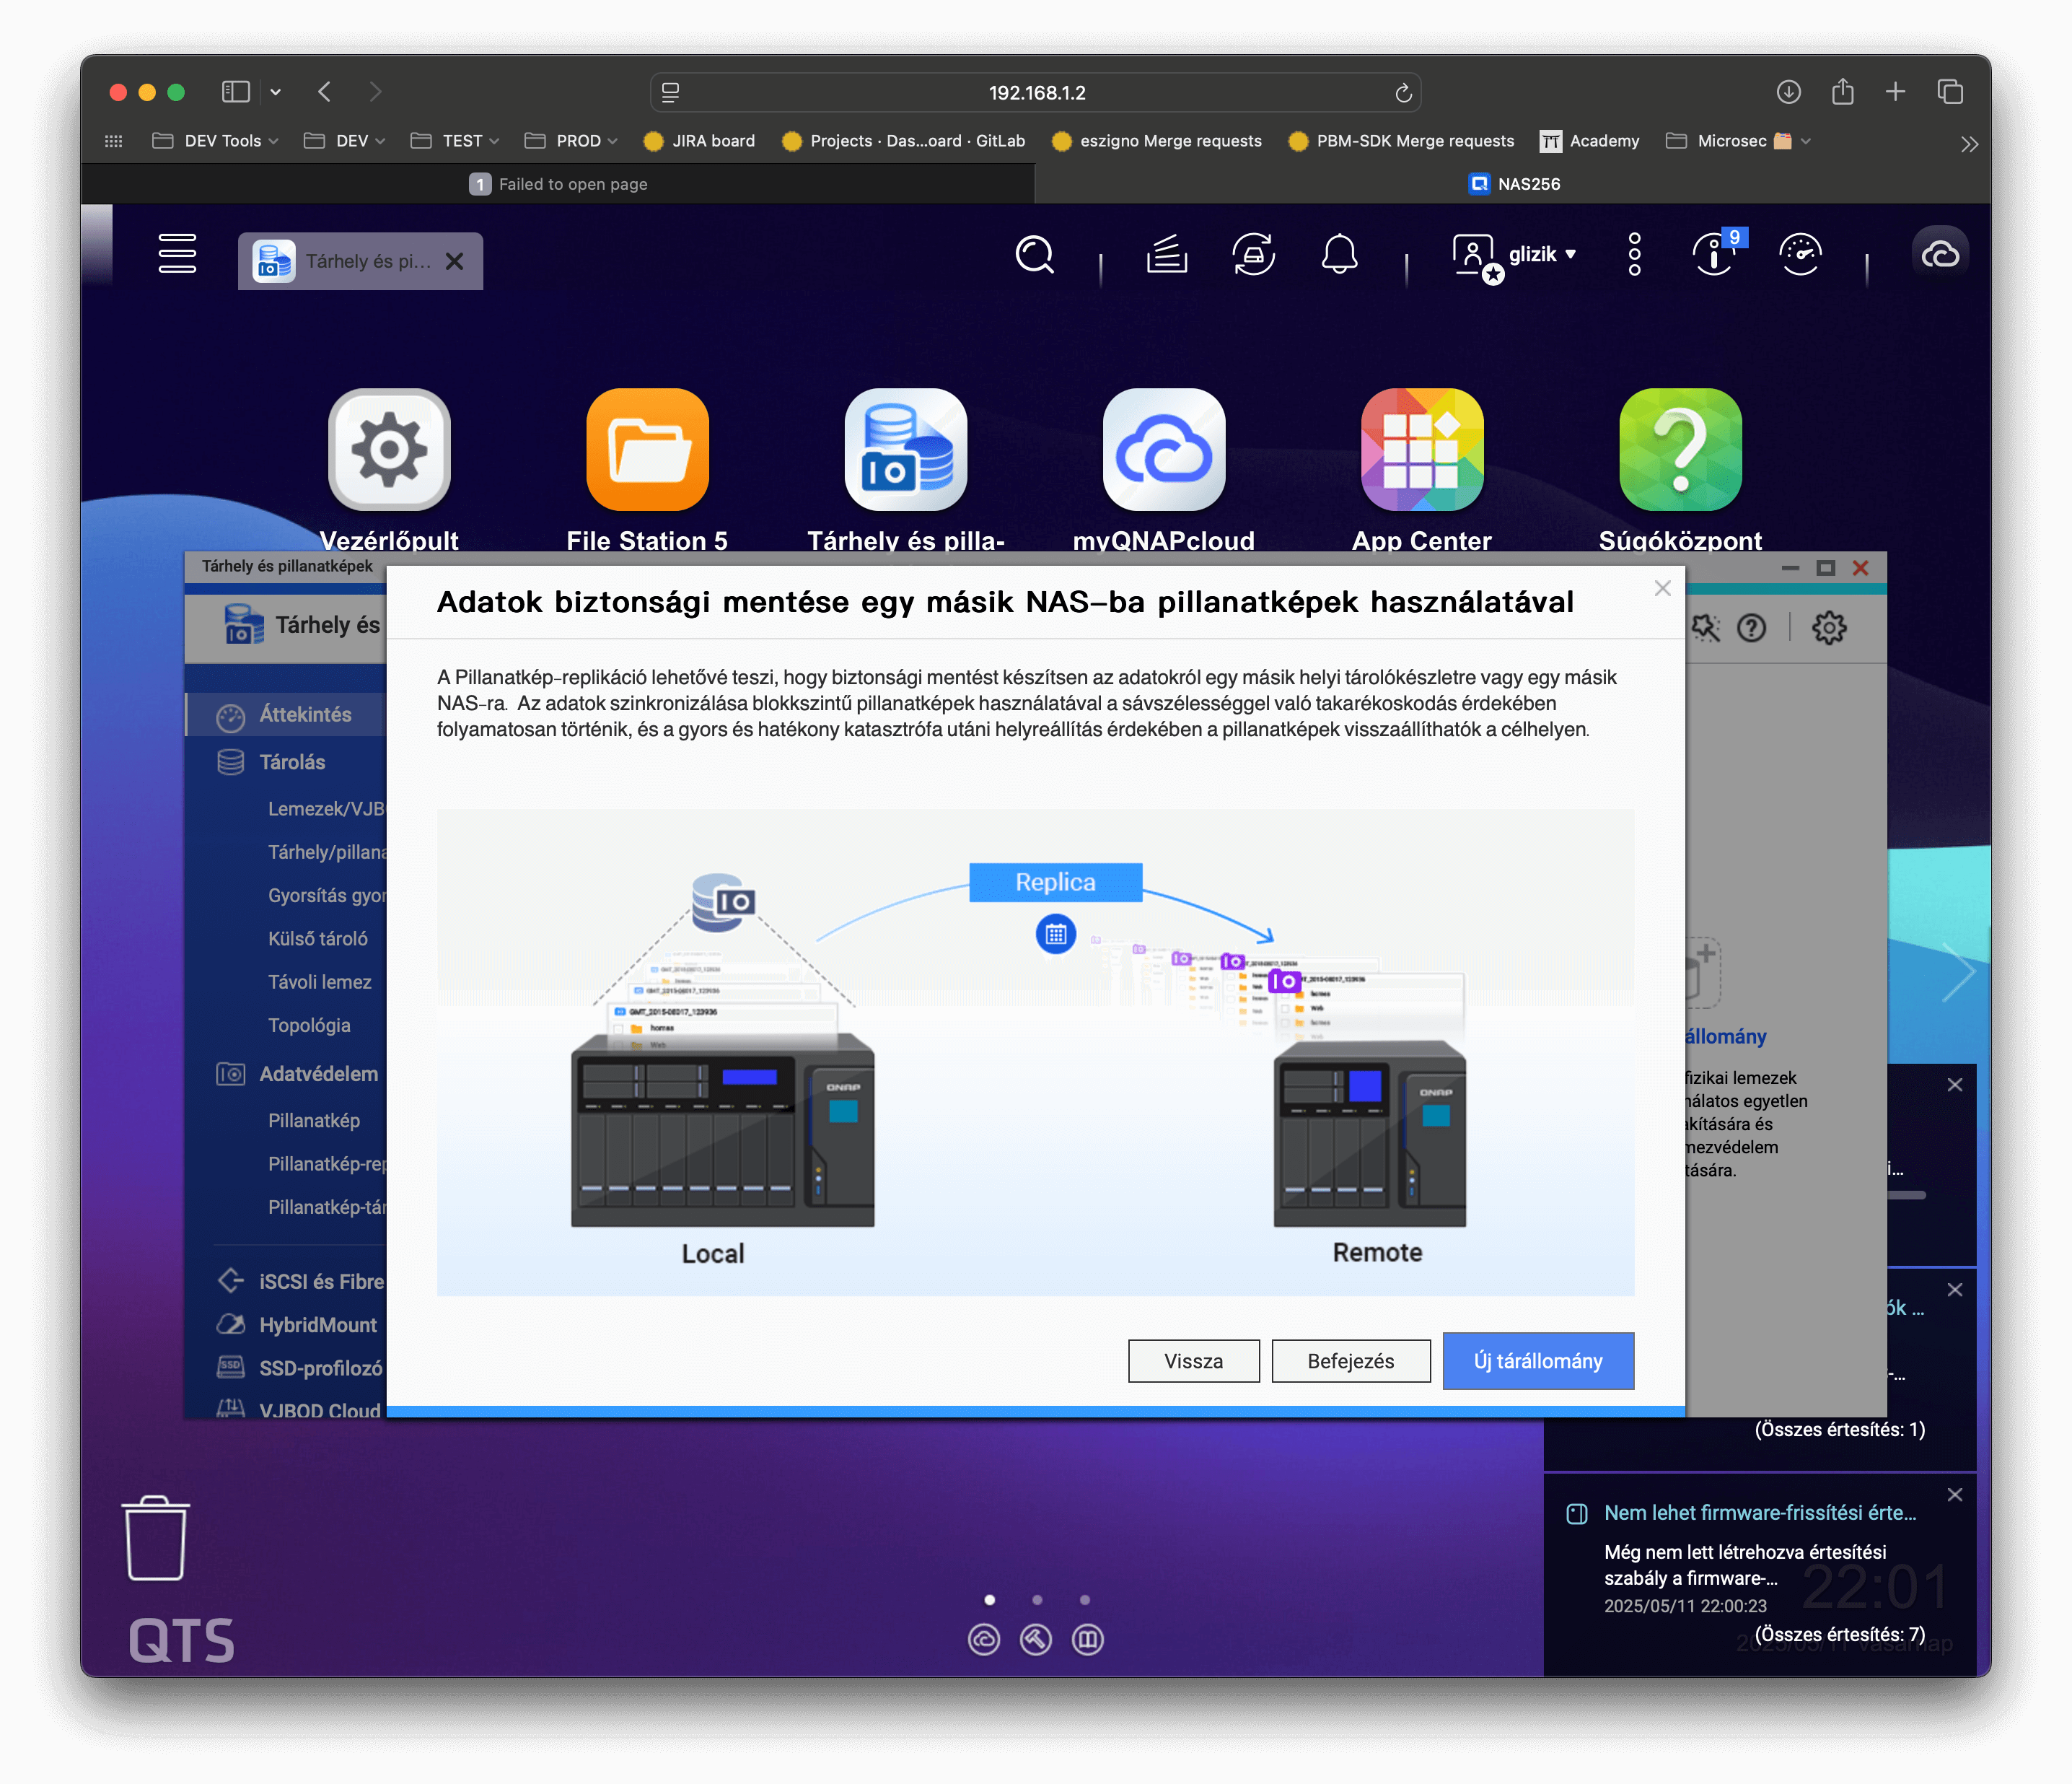This screenshot has height=1784, width=2072.
Task: Go to the third desktop page dot
Action: click(x=1085, y=1599)
